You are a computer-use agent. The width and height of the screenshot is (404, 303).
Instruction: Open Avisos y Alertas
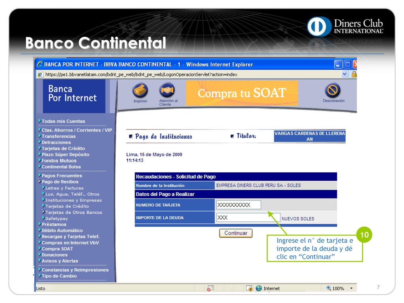(x=60, y=261)
